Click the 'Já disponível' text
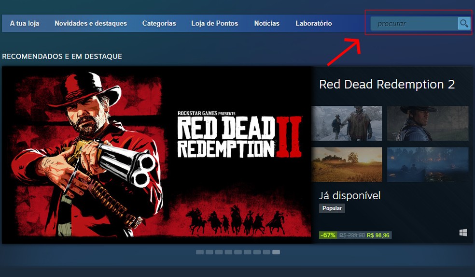Image resolution: width=475 pixels, height=277 pixels. pyautogui.click(x=349, y=196)
